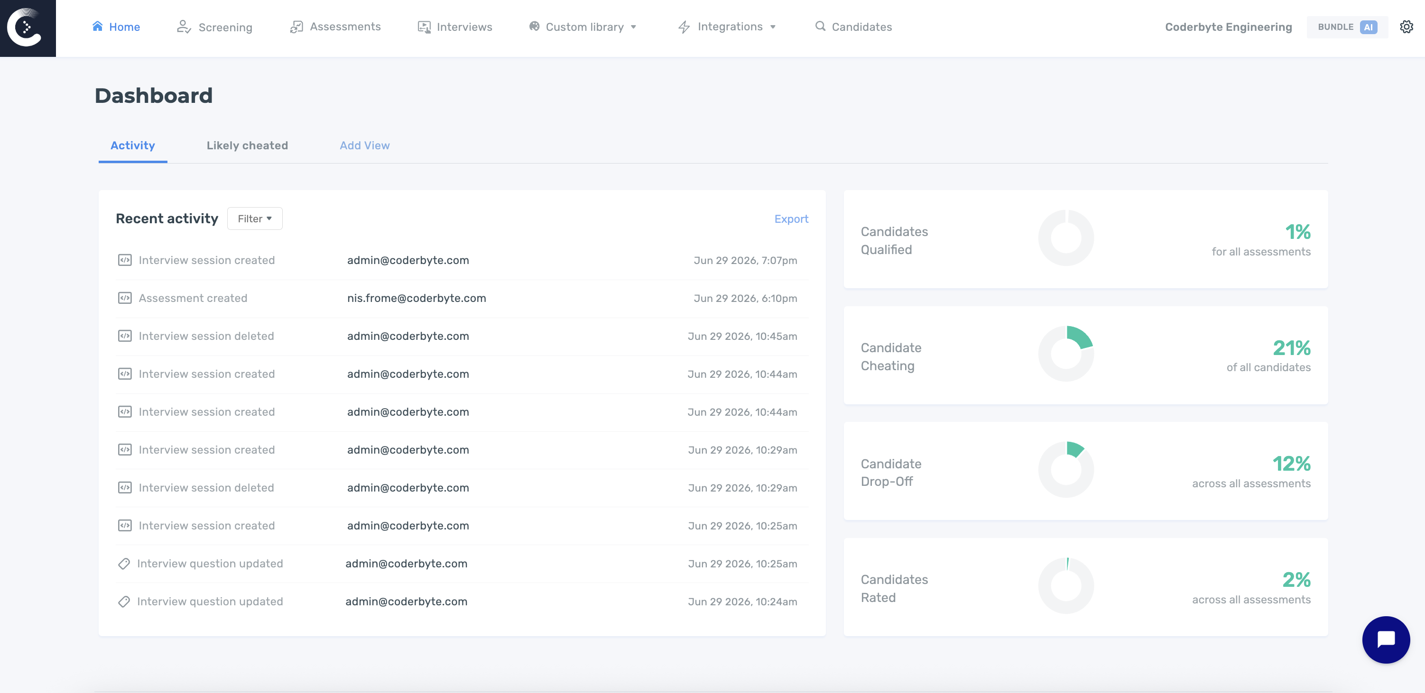
Task: Click the 1% qualified percentage
Action: pyautogui.click(x=1297, y=232)
